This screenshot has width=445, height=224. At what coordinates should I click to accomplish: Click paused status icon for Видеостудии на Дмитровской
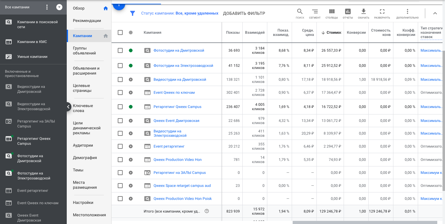point(131,80)
